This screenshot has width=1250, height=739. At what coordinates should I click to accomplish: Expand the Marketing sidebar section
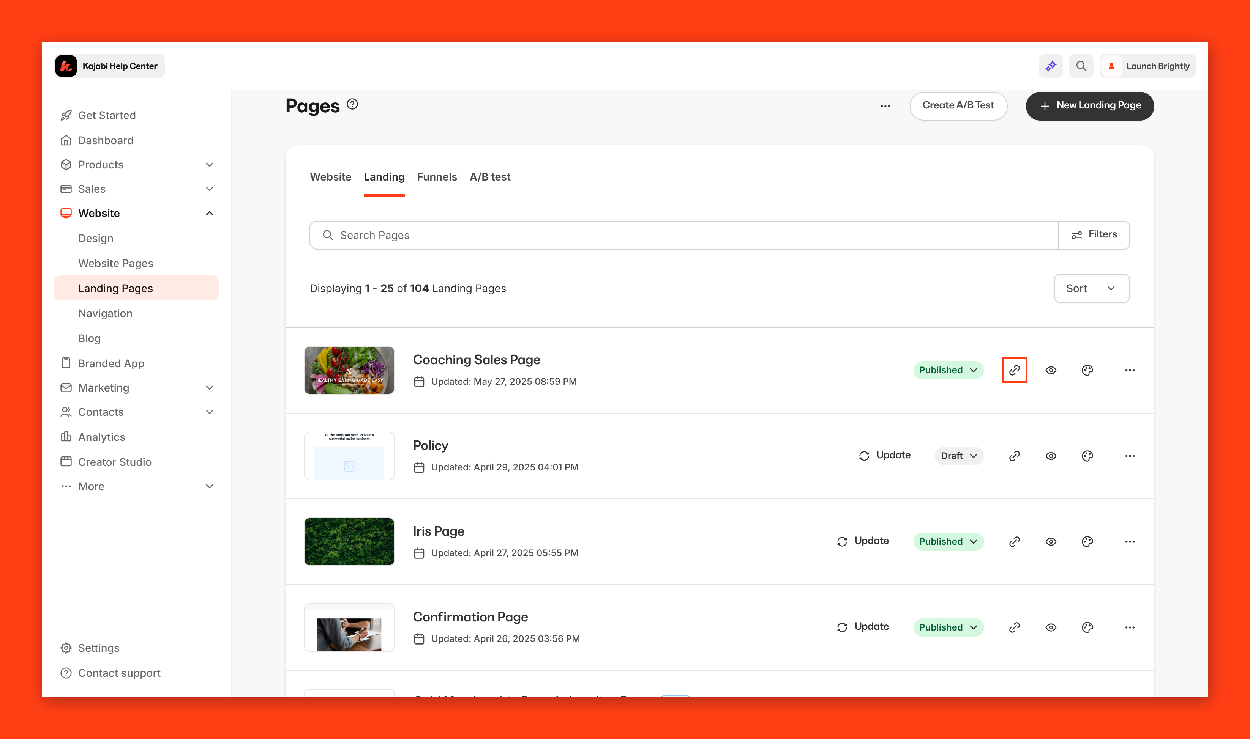point(209,387)
